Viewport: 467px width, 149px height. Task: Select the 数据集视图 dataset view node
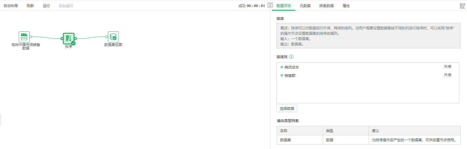tap(113, 37)
